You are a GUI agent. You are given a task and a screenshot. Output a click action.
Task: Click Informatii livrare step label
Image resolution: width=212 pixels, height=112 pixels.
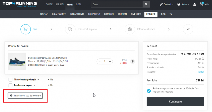146,29
